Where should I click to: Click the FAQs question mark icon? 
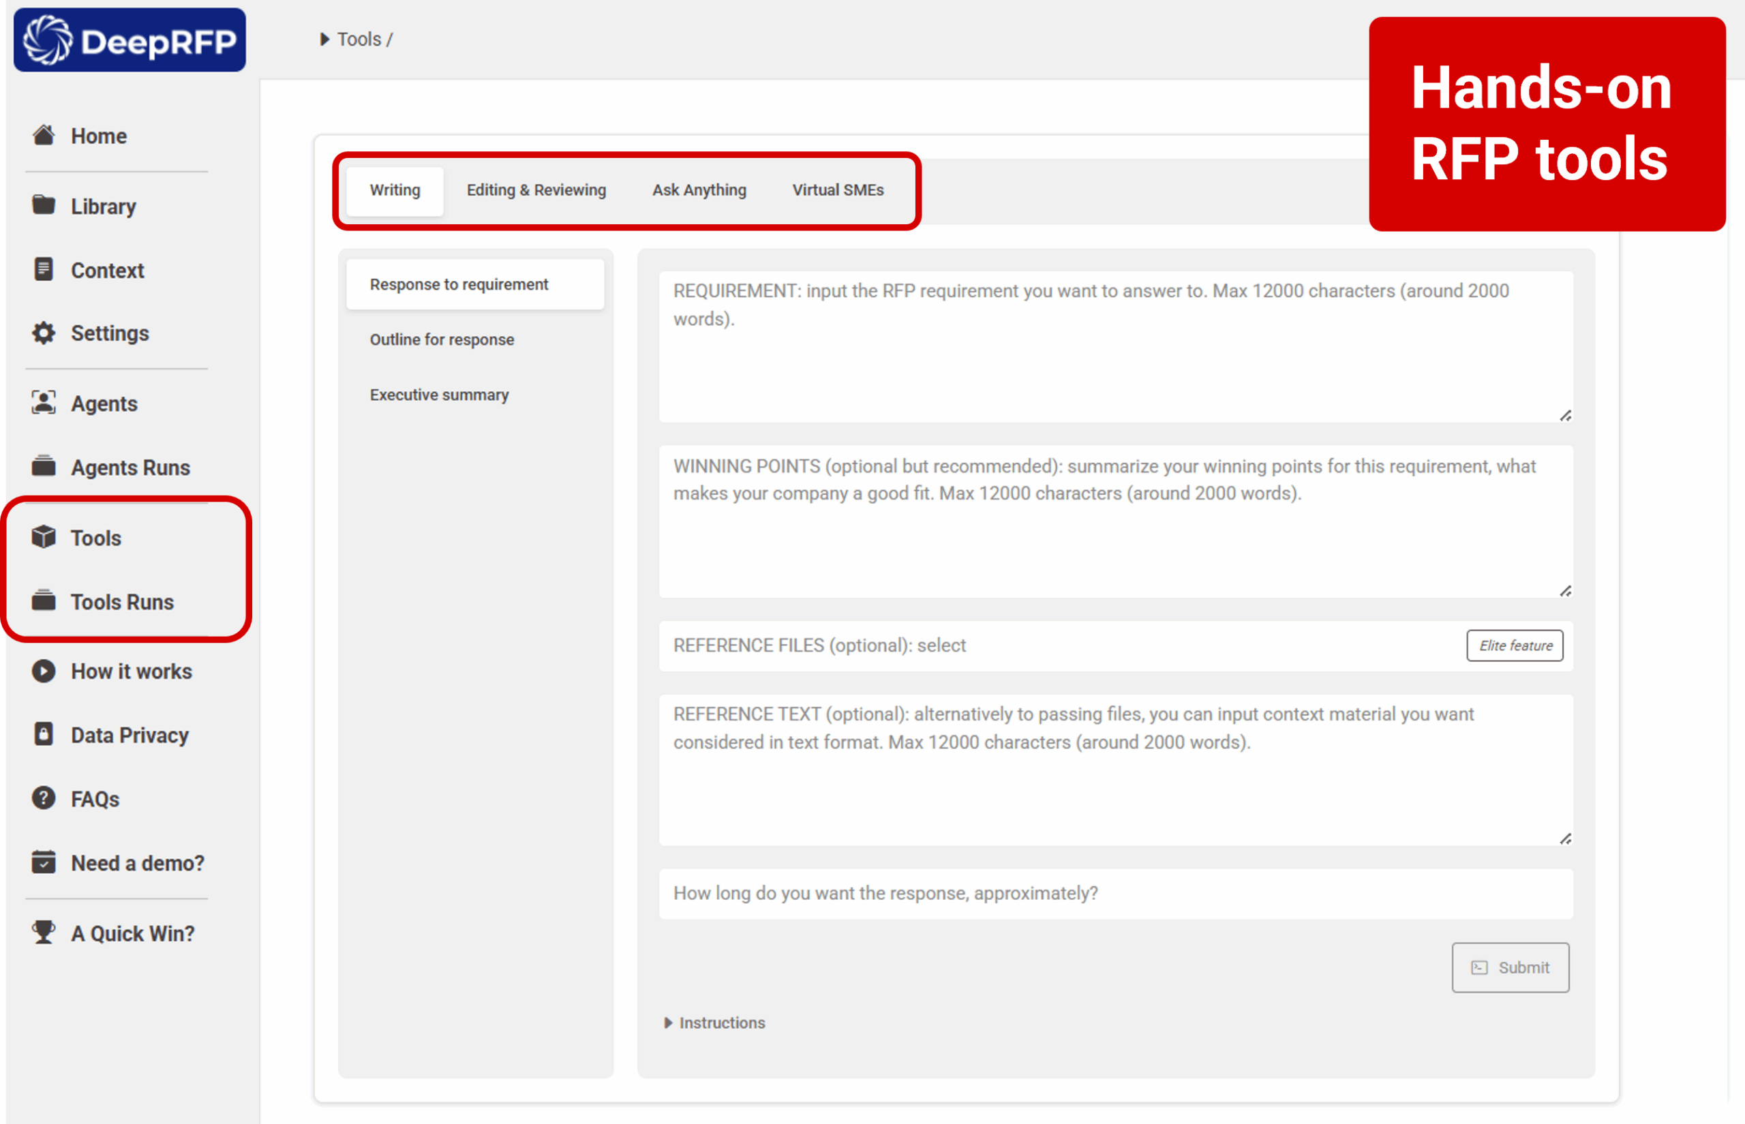[x=44, y=798]
